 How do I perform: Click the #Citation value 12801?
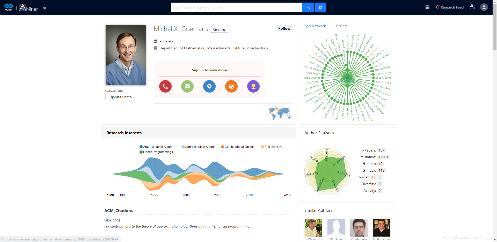[383, 157]
